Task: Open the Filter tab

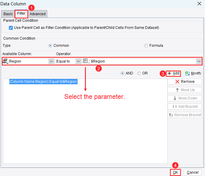Action: click(21, 13)
